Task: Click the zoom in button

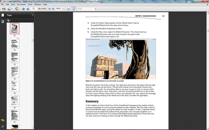Action: 53,9
